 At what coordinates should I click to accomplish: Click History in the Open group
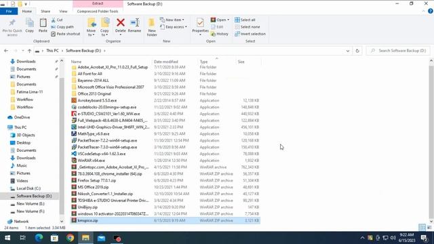(x=220, y=34)
